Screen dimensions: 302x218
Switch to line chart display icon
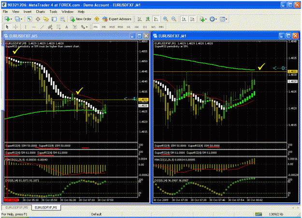[x=156, y=19]
